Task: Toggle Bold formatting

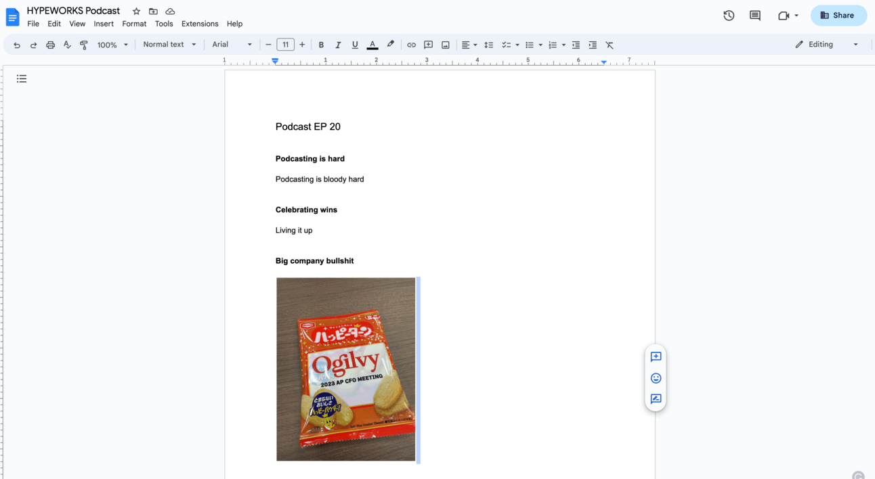Action: coord(321,45)
